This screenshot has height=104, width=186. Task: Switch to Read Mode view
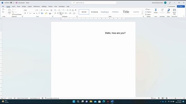[159, 98]
